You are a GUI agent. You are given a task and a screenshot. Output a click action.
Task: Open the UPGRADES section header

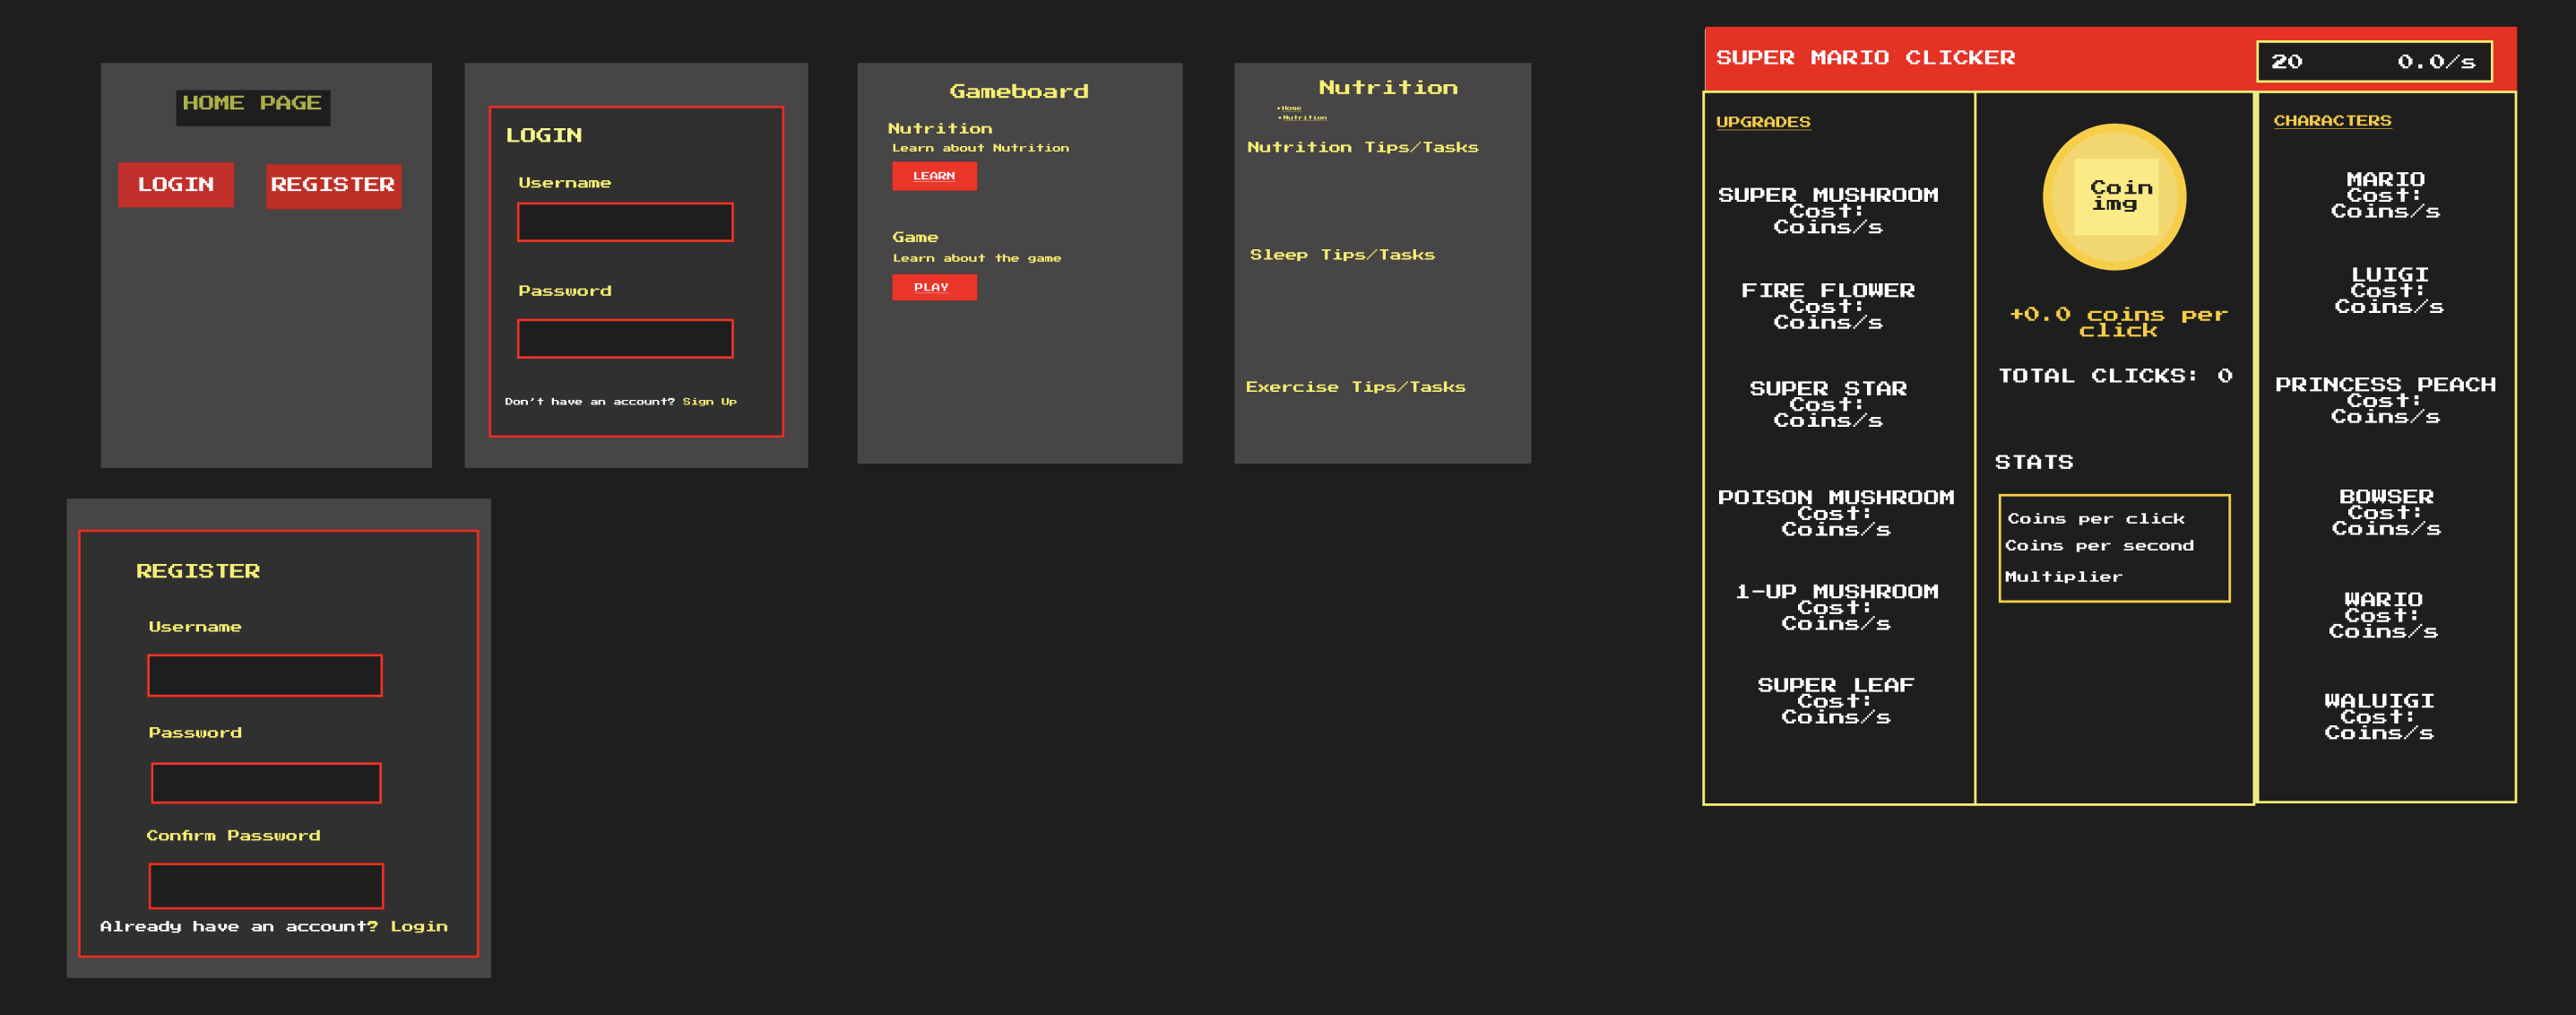click(x=1762, y=122)
